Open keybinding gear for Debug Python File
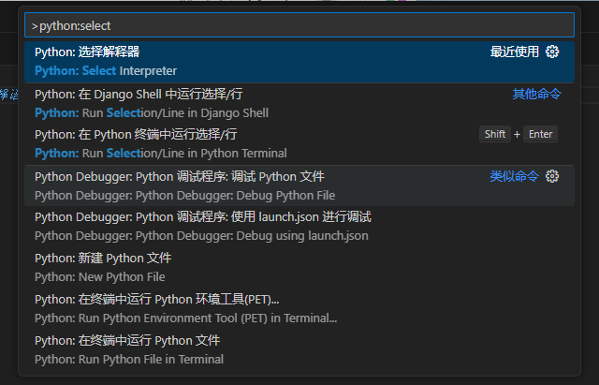Image resolution: width=599 pixels, height=385 pixels. tap(551, 176)
